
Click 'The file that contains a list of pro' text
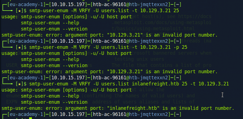(x=161, y=65)
